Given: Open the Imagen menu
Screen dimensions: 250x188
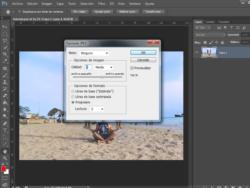Looking at the screenshot, I should click(x=47, y=3).
